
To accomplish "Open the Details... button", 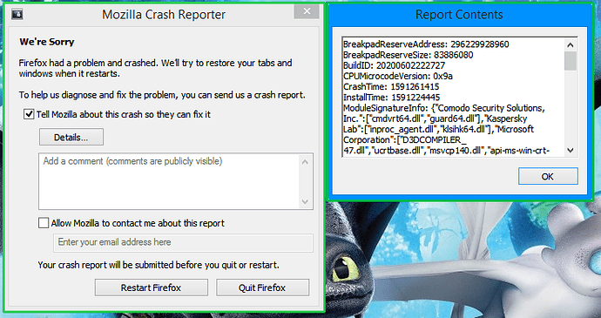I will tap(71, 138).
